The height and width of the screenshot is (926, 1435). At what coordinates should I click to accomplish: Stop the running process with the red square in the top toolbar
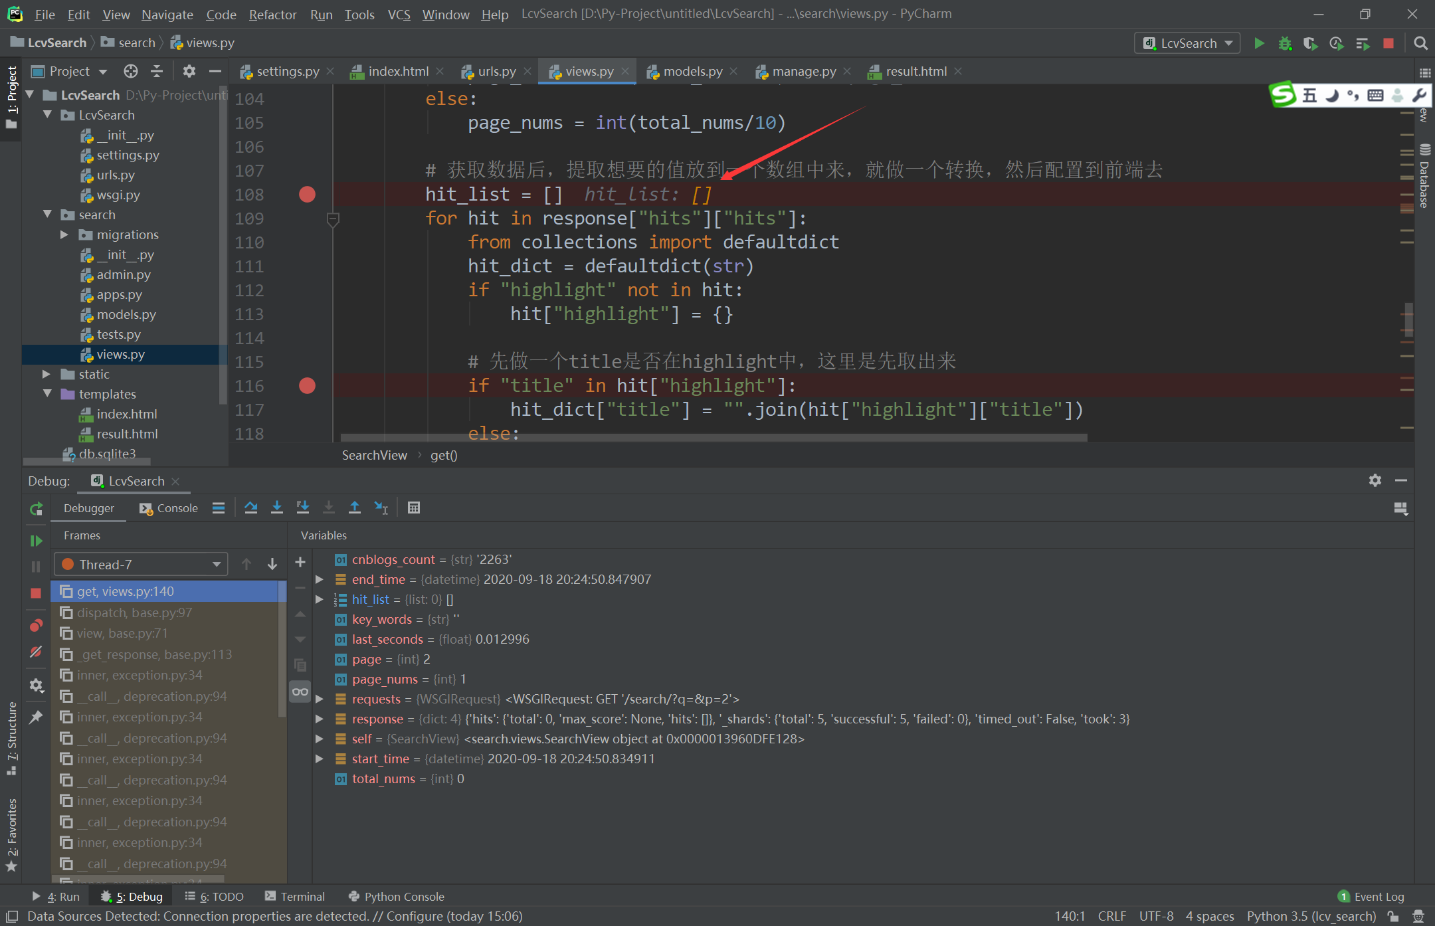pos(1388,43)
